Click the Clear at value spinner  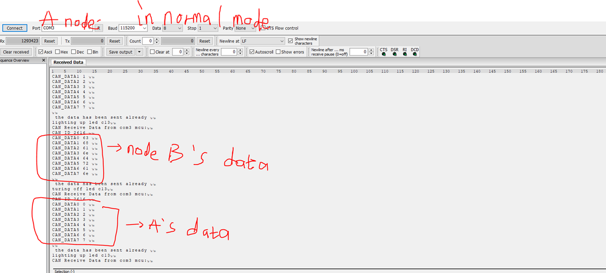180,52
